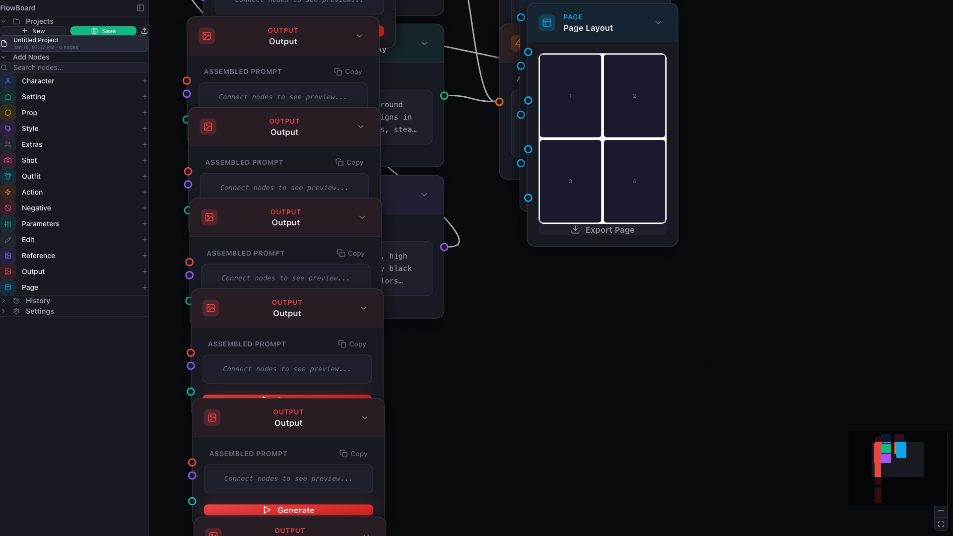Image resolution: width=953 pixels, height=536 pixels.
Task: Click the Page Layout node header icon
Action: (546, 23)
